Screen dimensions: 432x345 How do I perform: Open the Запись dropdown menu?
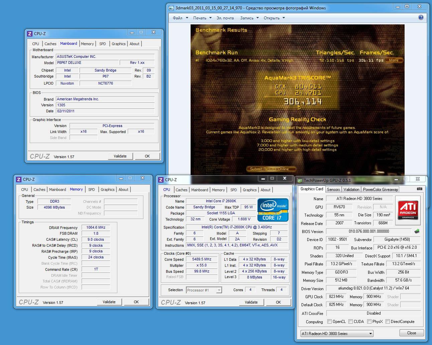click(249, 18)
